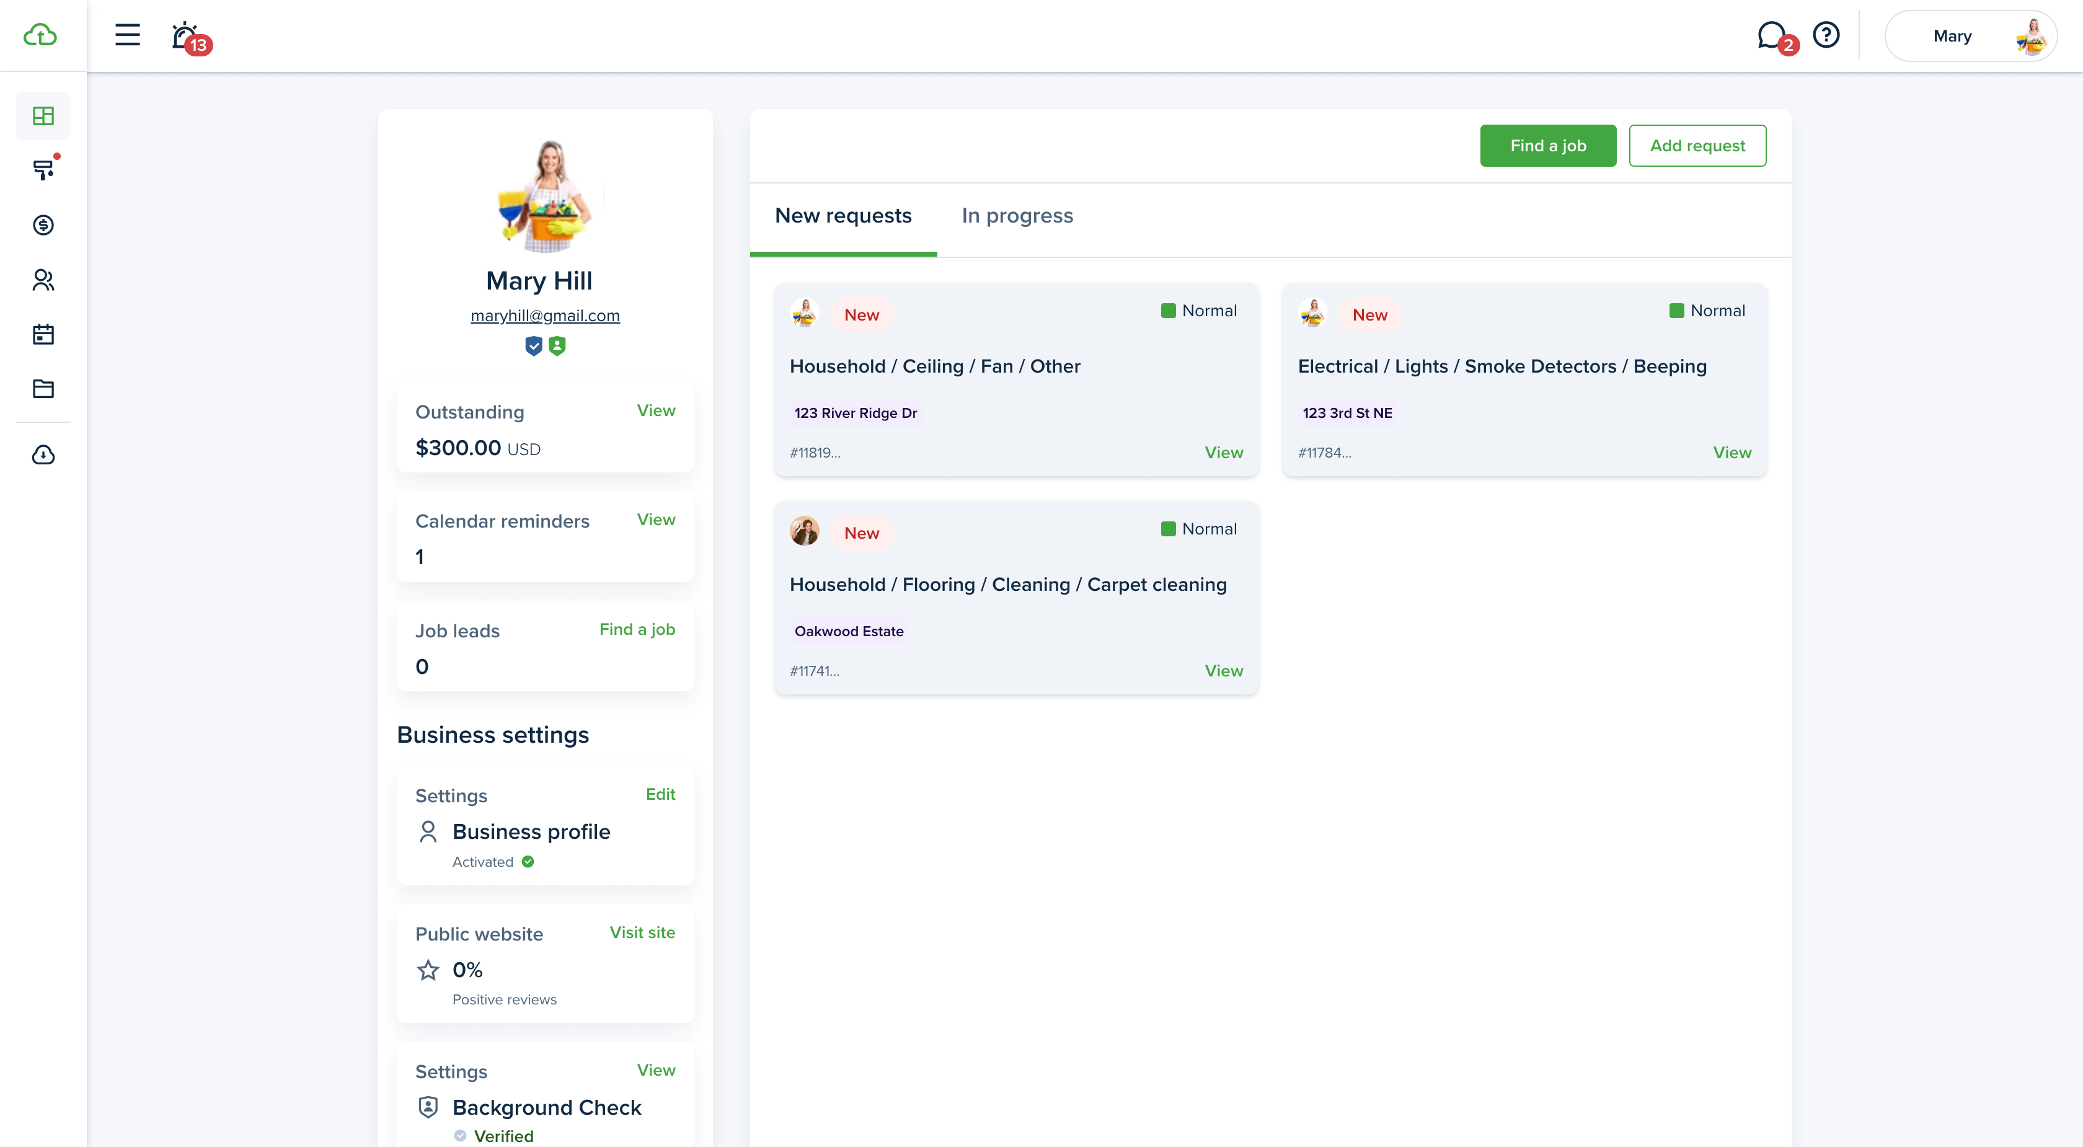The width and height of the screenshot is (2083, 1147).
Task: Click the blue shield verification badge
Action: tap(534, 346)
